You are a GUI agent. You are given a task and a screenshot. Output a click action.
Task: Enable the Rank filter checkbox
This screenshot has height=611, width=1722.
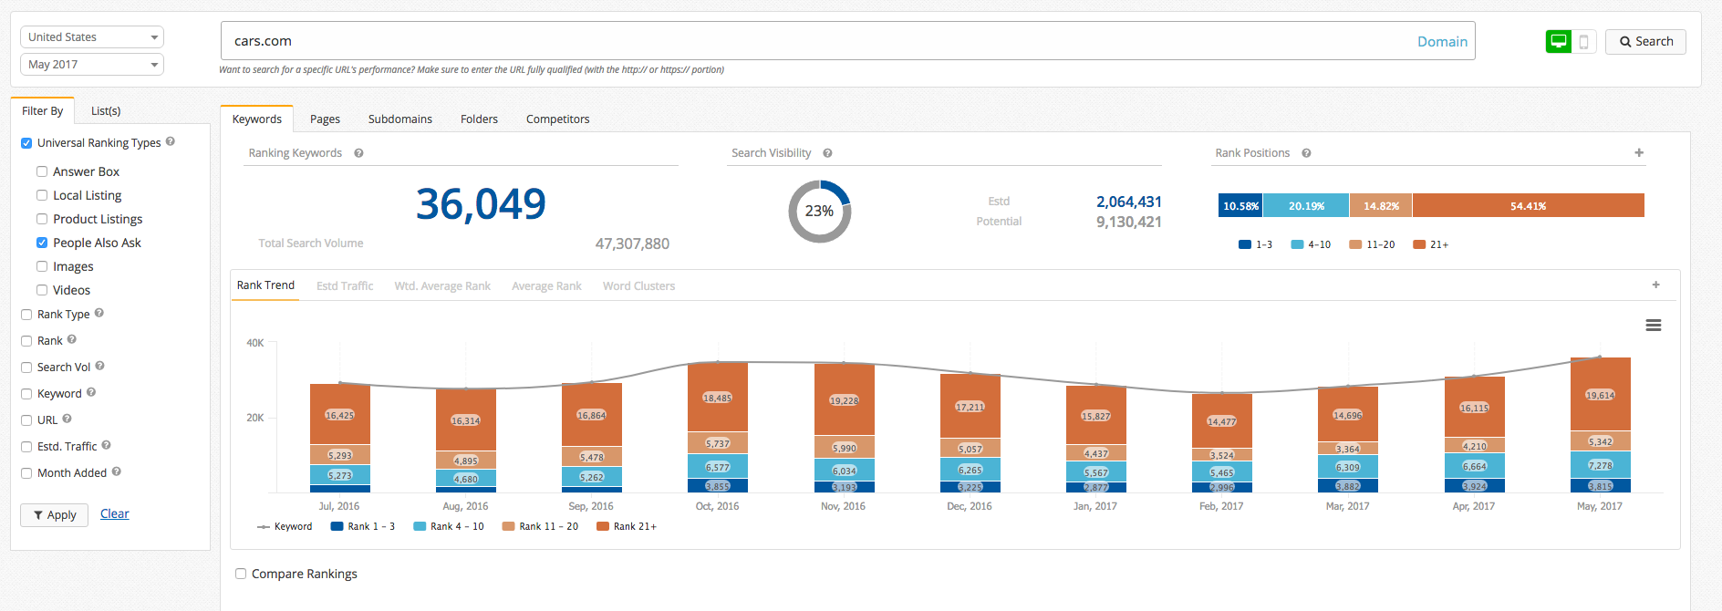(26, 341)
